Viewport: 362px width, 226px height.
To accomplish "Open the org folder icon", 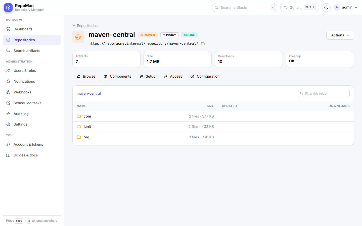I will [x=79, y=137].
